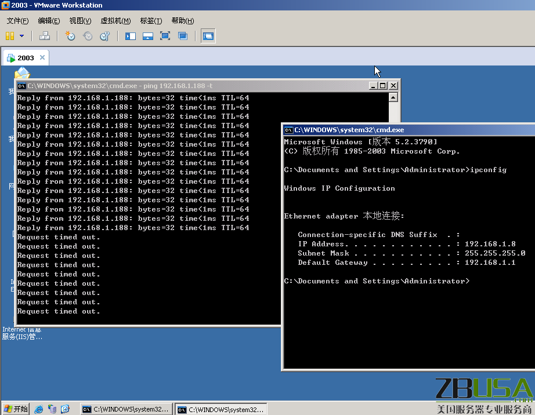Viewport: 535px width, 415px height.
Task: Click the ipconfig cmd.exe window title bar
Action: point(409,130)
